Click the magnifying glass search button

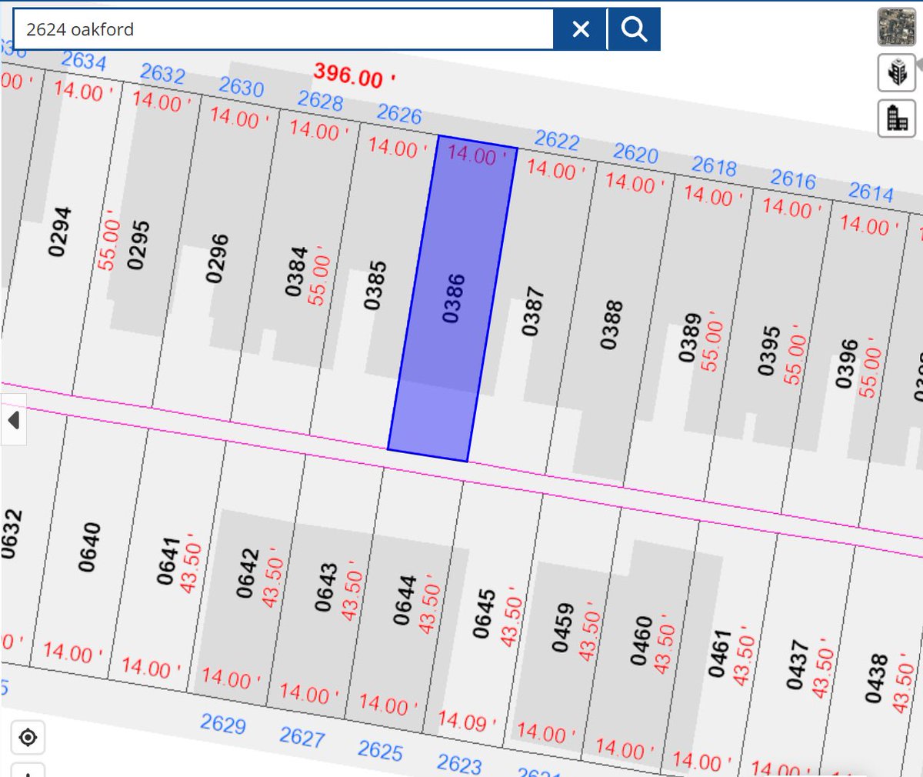634,29
